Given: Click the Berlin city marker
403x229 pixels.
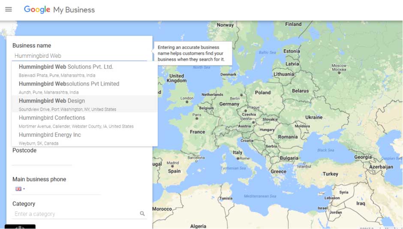Looking at the screenshot, I should [x=241, y=95].
